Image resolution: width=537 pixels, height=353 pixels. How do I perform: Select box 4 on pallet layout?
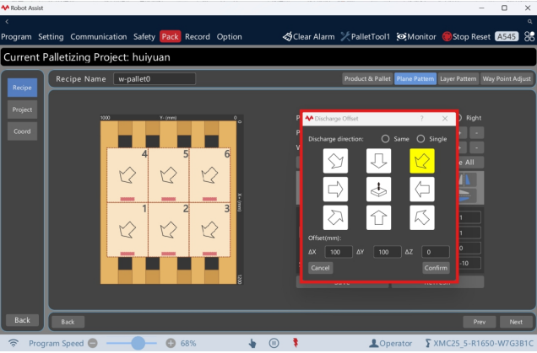click(x=127, y=175)
